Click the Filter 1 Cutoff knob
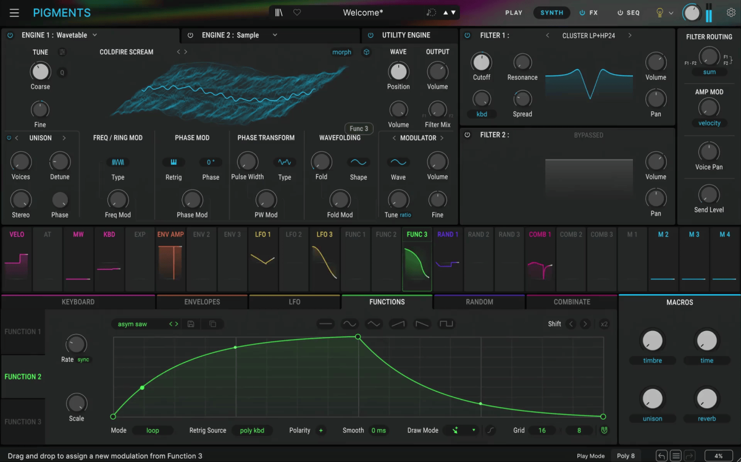 pos(481,62)
